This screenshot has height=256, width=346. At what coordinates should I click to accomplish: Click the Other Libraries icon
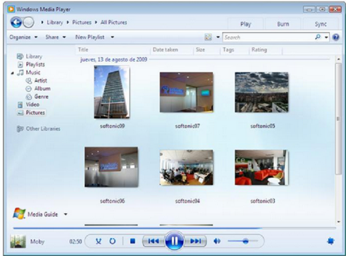20,129
